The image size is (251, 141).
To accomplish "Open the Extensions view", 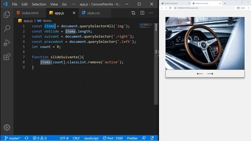I will click(7, 57).
